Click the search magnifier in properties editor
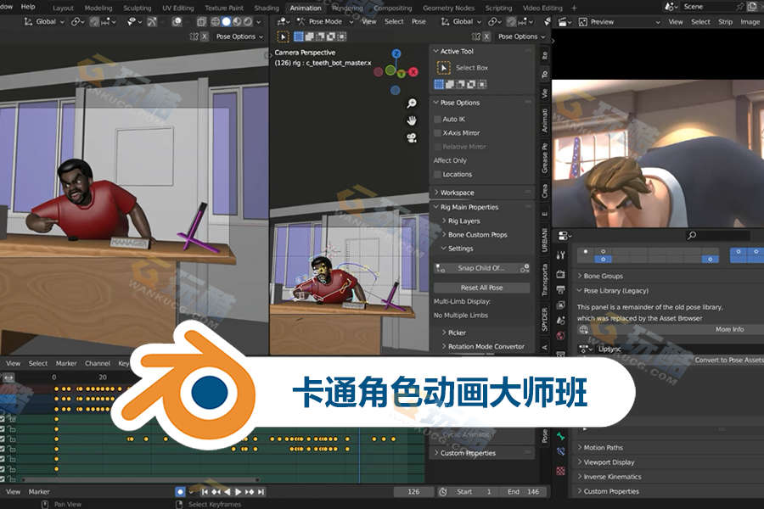Image resolution: width=764 pixels, height=509 pixels. (691, 235)
